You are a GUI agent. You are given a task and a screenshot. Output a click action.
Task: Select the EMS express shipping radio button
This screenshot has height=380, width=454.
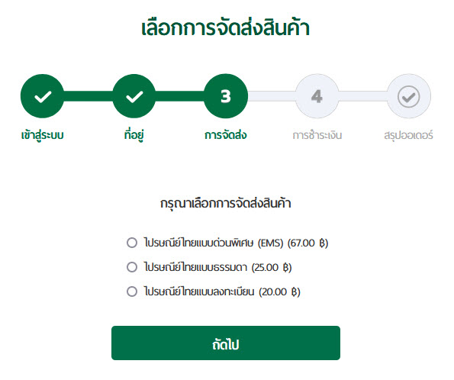132,243
